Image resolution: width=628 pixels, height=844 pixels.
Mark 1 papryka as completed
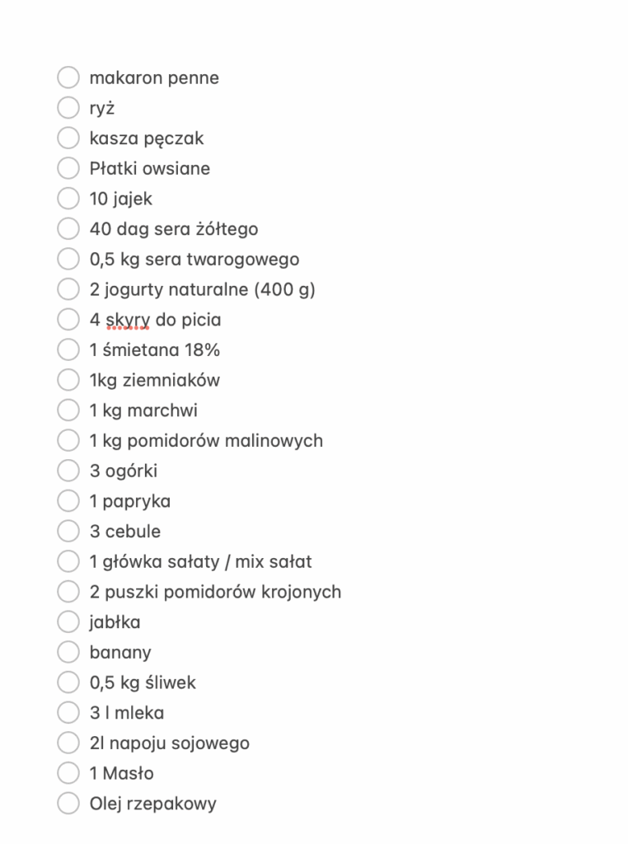point(68,500)
